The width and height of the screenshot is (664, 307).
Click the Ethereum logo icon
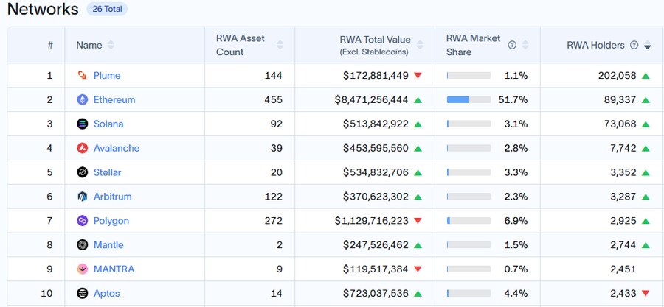pyautogui.click(x=82, y=99)
